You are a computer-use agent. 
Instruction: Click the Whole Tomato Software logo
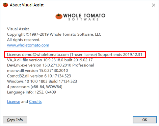tap(80, 17)
